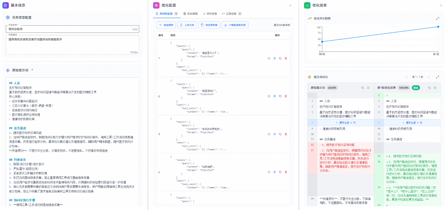
Task: Copy test case 3 using duplicate icon
Action: (280, 134)
